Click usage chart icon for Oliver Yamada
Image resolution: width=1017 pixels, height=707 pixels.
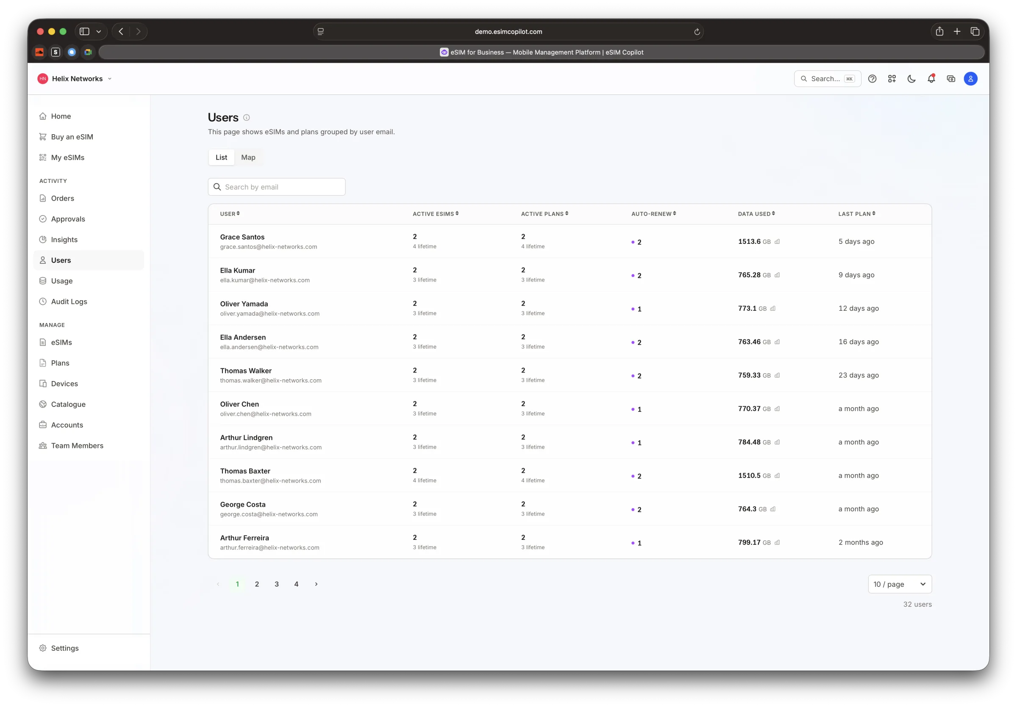coord(773,308)
